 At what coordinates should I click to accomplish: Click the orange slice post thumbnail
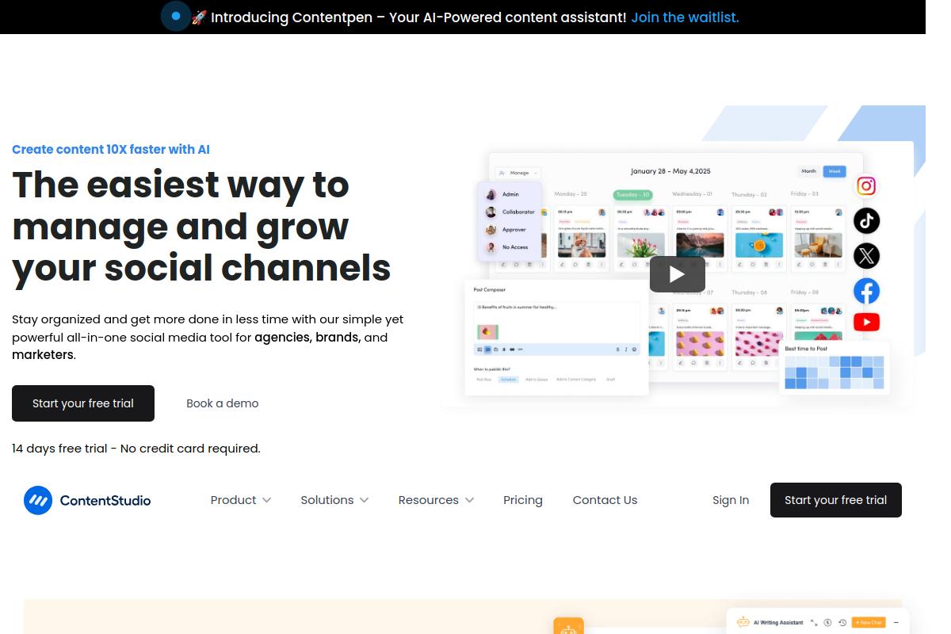click(x=759, y=245)
